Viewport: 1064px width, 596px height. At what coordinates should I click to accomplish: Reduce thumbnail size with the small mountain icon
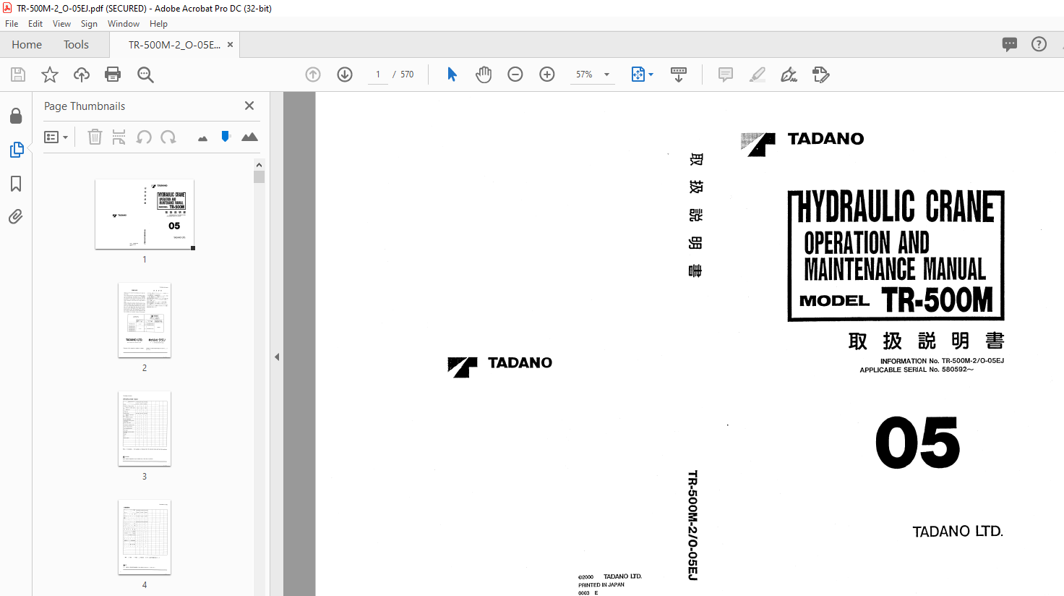(x=202, y=138)
